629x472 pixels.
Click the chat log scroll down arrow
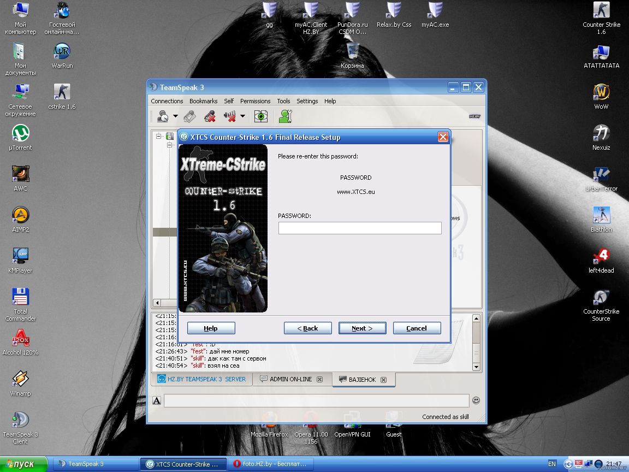(476, 367)
